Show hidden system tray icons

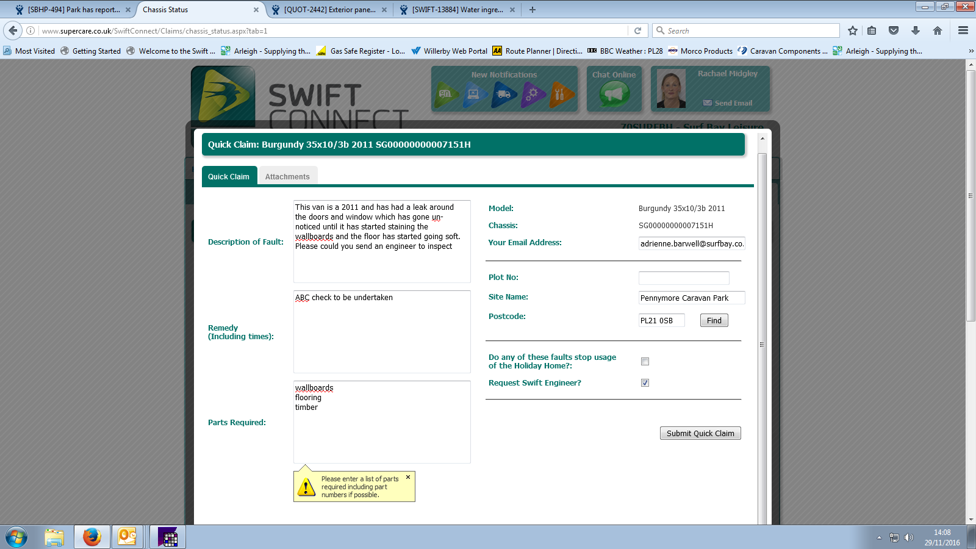879,537
